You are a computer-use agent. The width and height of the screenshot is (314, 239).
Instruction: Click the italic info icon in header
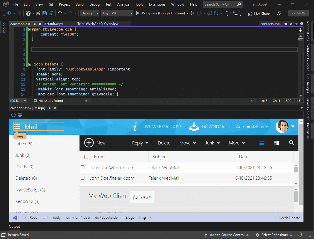(x=135, y=127)
